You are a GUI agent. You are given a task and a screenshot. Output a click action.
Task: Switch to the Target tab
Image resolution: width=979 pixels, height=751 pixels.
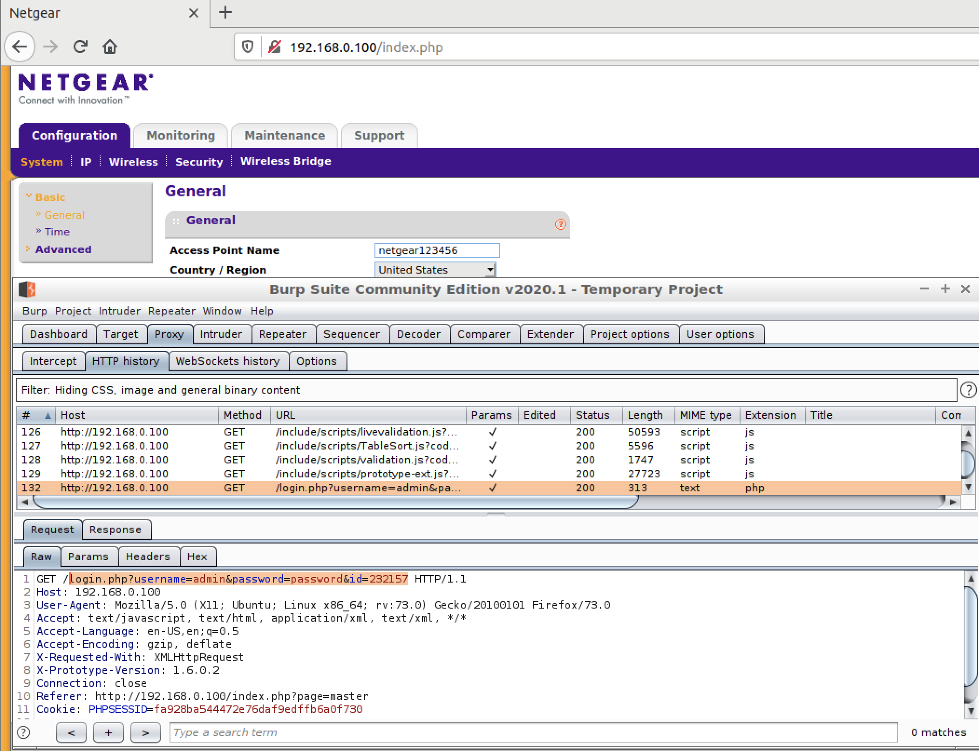click(x=121, y=334)
